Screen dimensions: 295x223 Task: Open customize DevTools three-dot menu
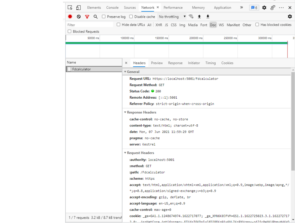click(281, 7)
